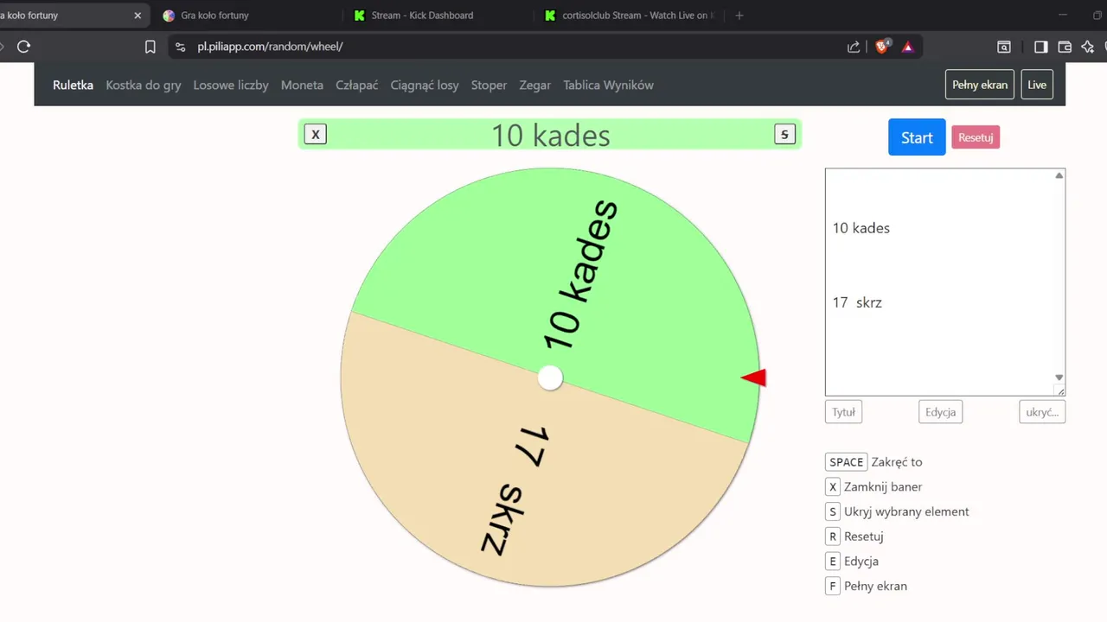Click the text area scroll-down arrow
This screenshot has width=1107, height=622.
pos(1059,378)
